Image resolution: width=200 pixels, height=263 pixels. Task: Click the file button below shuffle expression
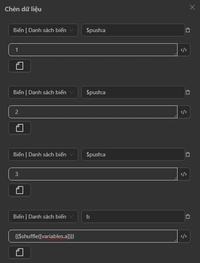[20, 252]
